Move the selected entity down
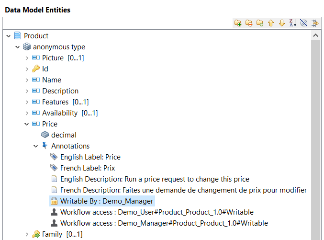The height and width of the screenshot is (240, 324). 282,23
